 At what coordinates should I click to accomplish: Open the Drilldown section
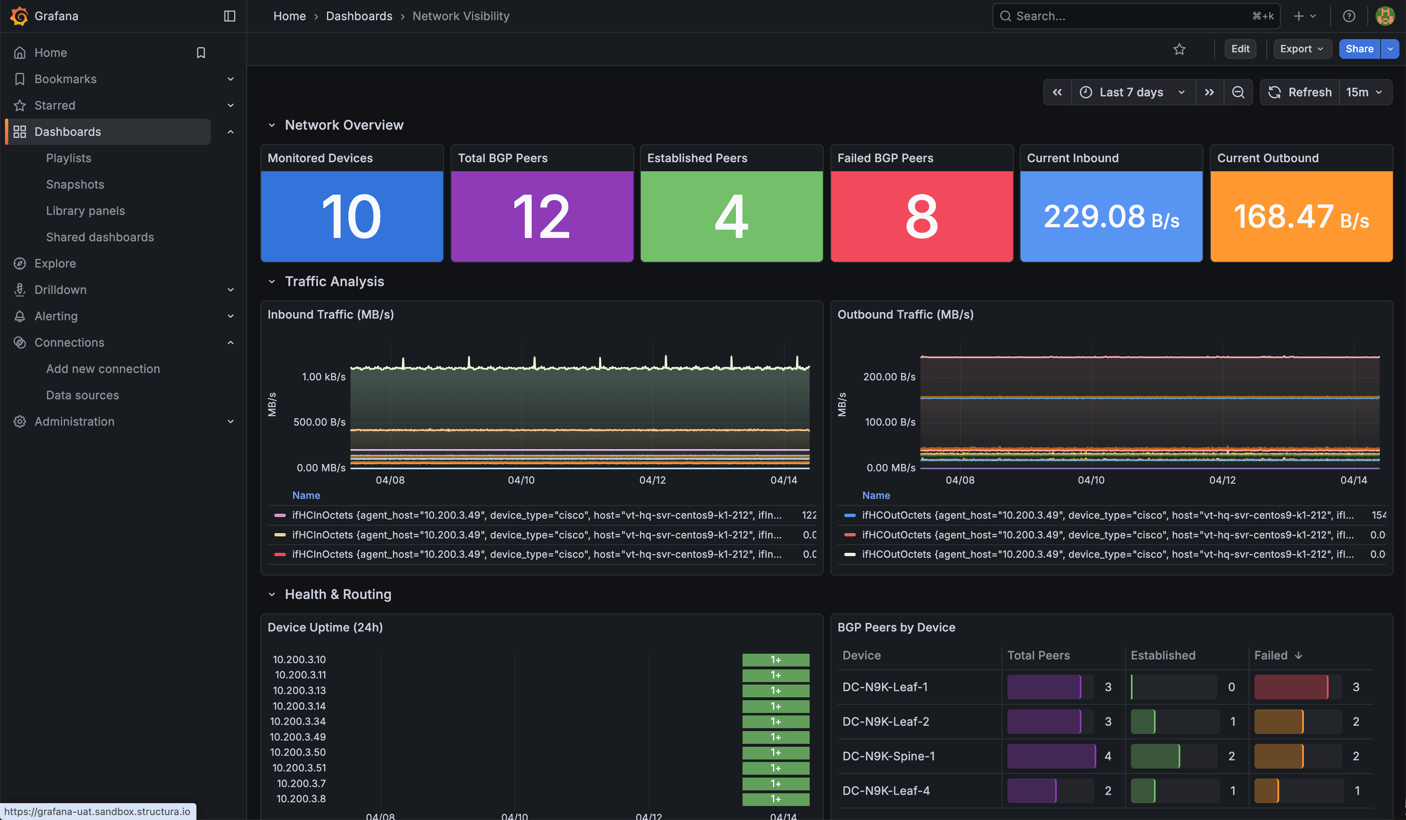coord(60,289)
